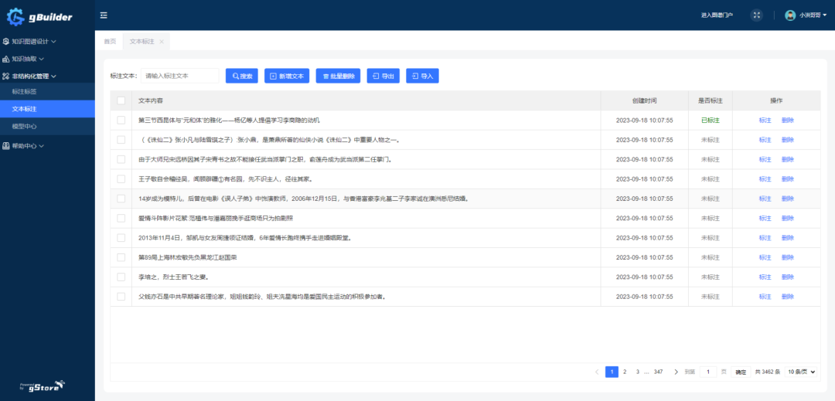Toggle fullscreen mode icon
The height and width of the screenshot is (401, 835).
[756, 15]
